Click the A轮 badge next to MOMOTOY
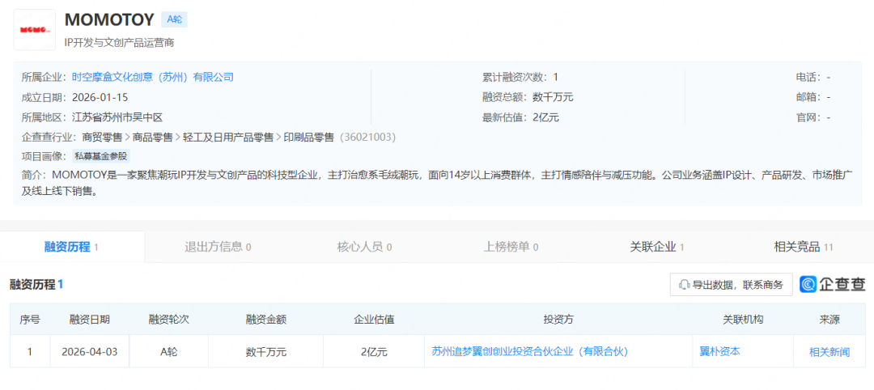The width and height of the screenshot is (874, 390). pos(174,19)
